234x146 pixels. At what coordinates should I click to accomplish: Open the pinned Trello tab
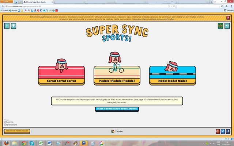16,2
